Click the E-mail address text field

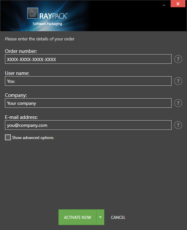88,125
